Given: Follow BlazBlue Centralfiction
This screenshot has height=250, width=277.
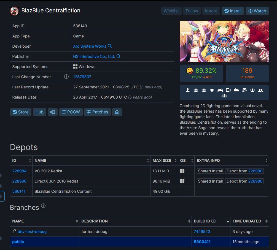Looking at the screenshot, I should pos(192,11).
